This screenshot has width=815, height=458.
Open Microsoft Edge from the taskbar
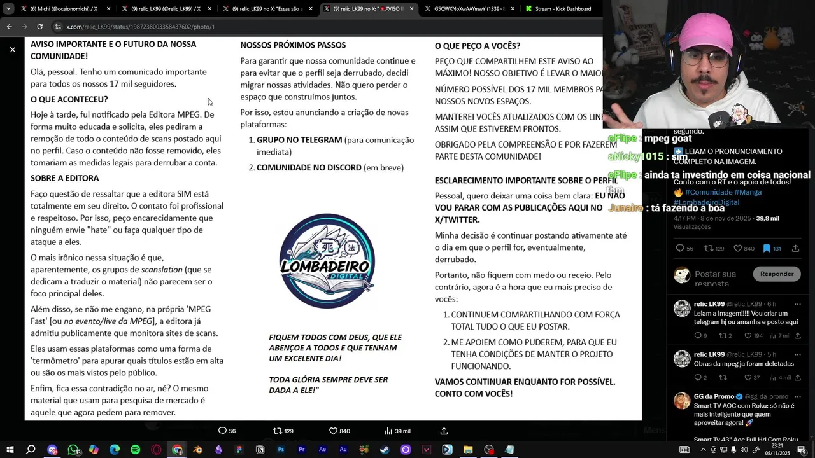pyautogui.click(x=115, y=450)
